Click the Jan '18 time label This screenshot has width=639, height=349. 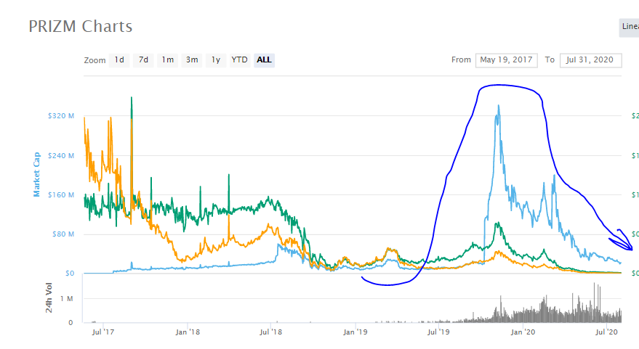pyautogui.click(x=188, y=332)
